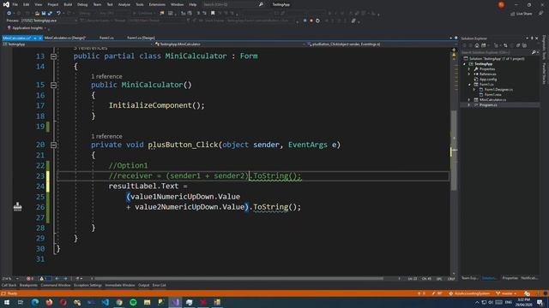Click the search magnifier icon in title bar

pos(261,4)
